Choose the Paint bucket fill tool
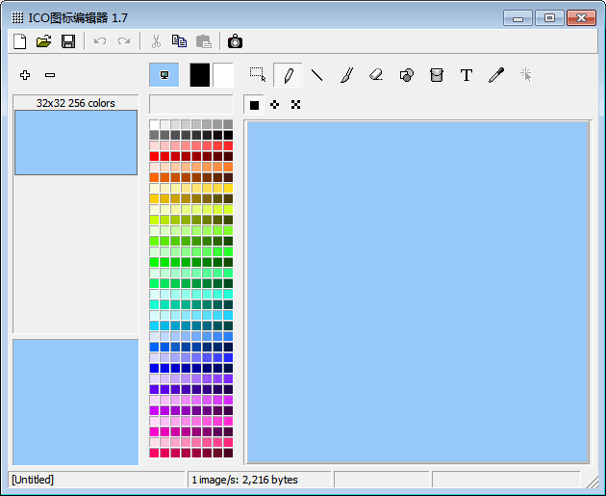606x496 pixels. click(x=437, y=75)
